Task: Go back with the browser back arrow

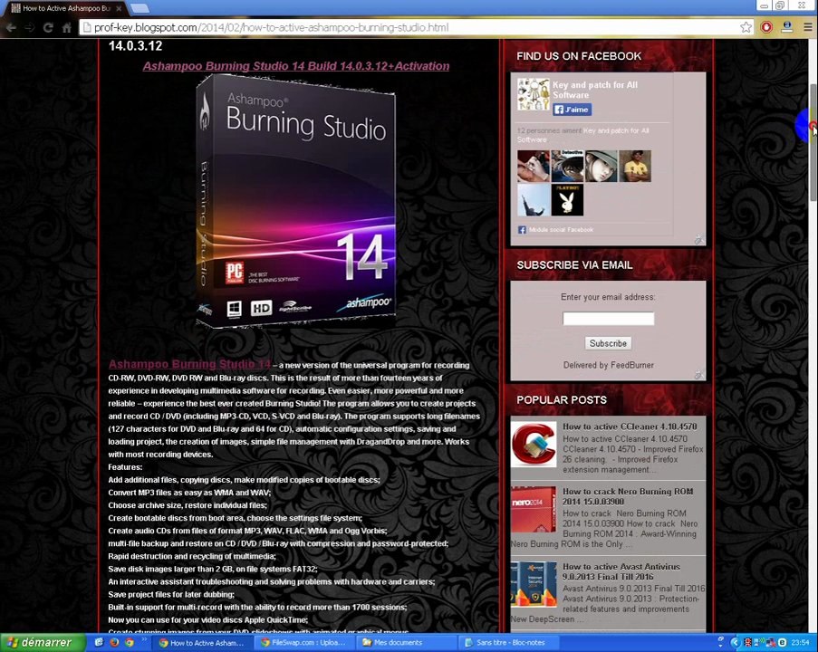Action: pos(11,28)
